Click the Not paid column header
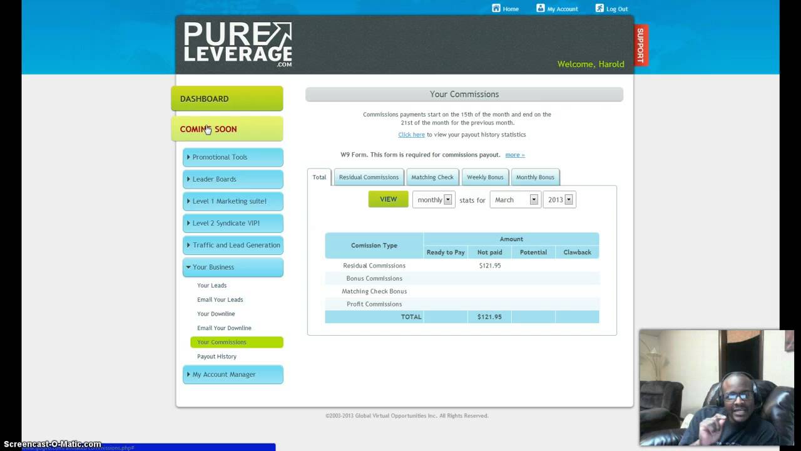801x451 pixels. (489, 252)
